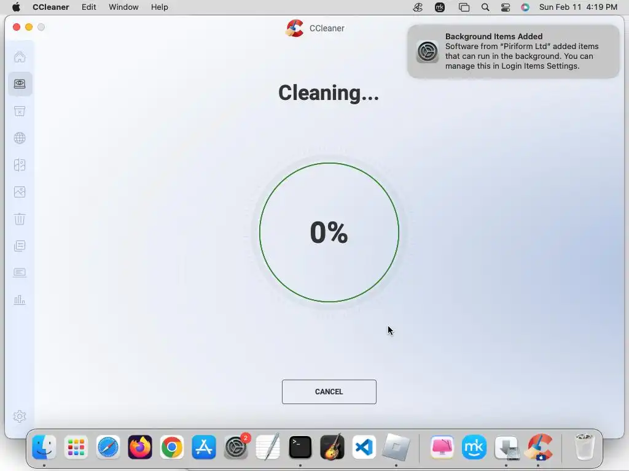Open the Apple menu
629x471 pixels.
(x=16, y=7)
